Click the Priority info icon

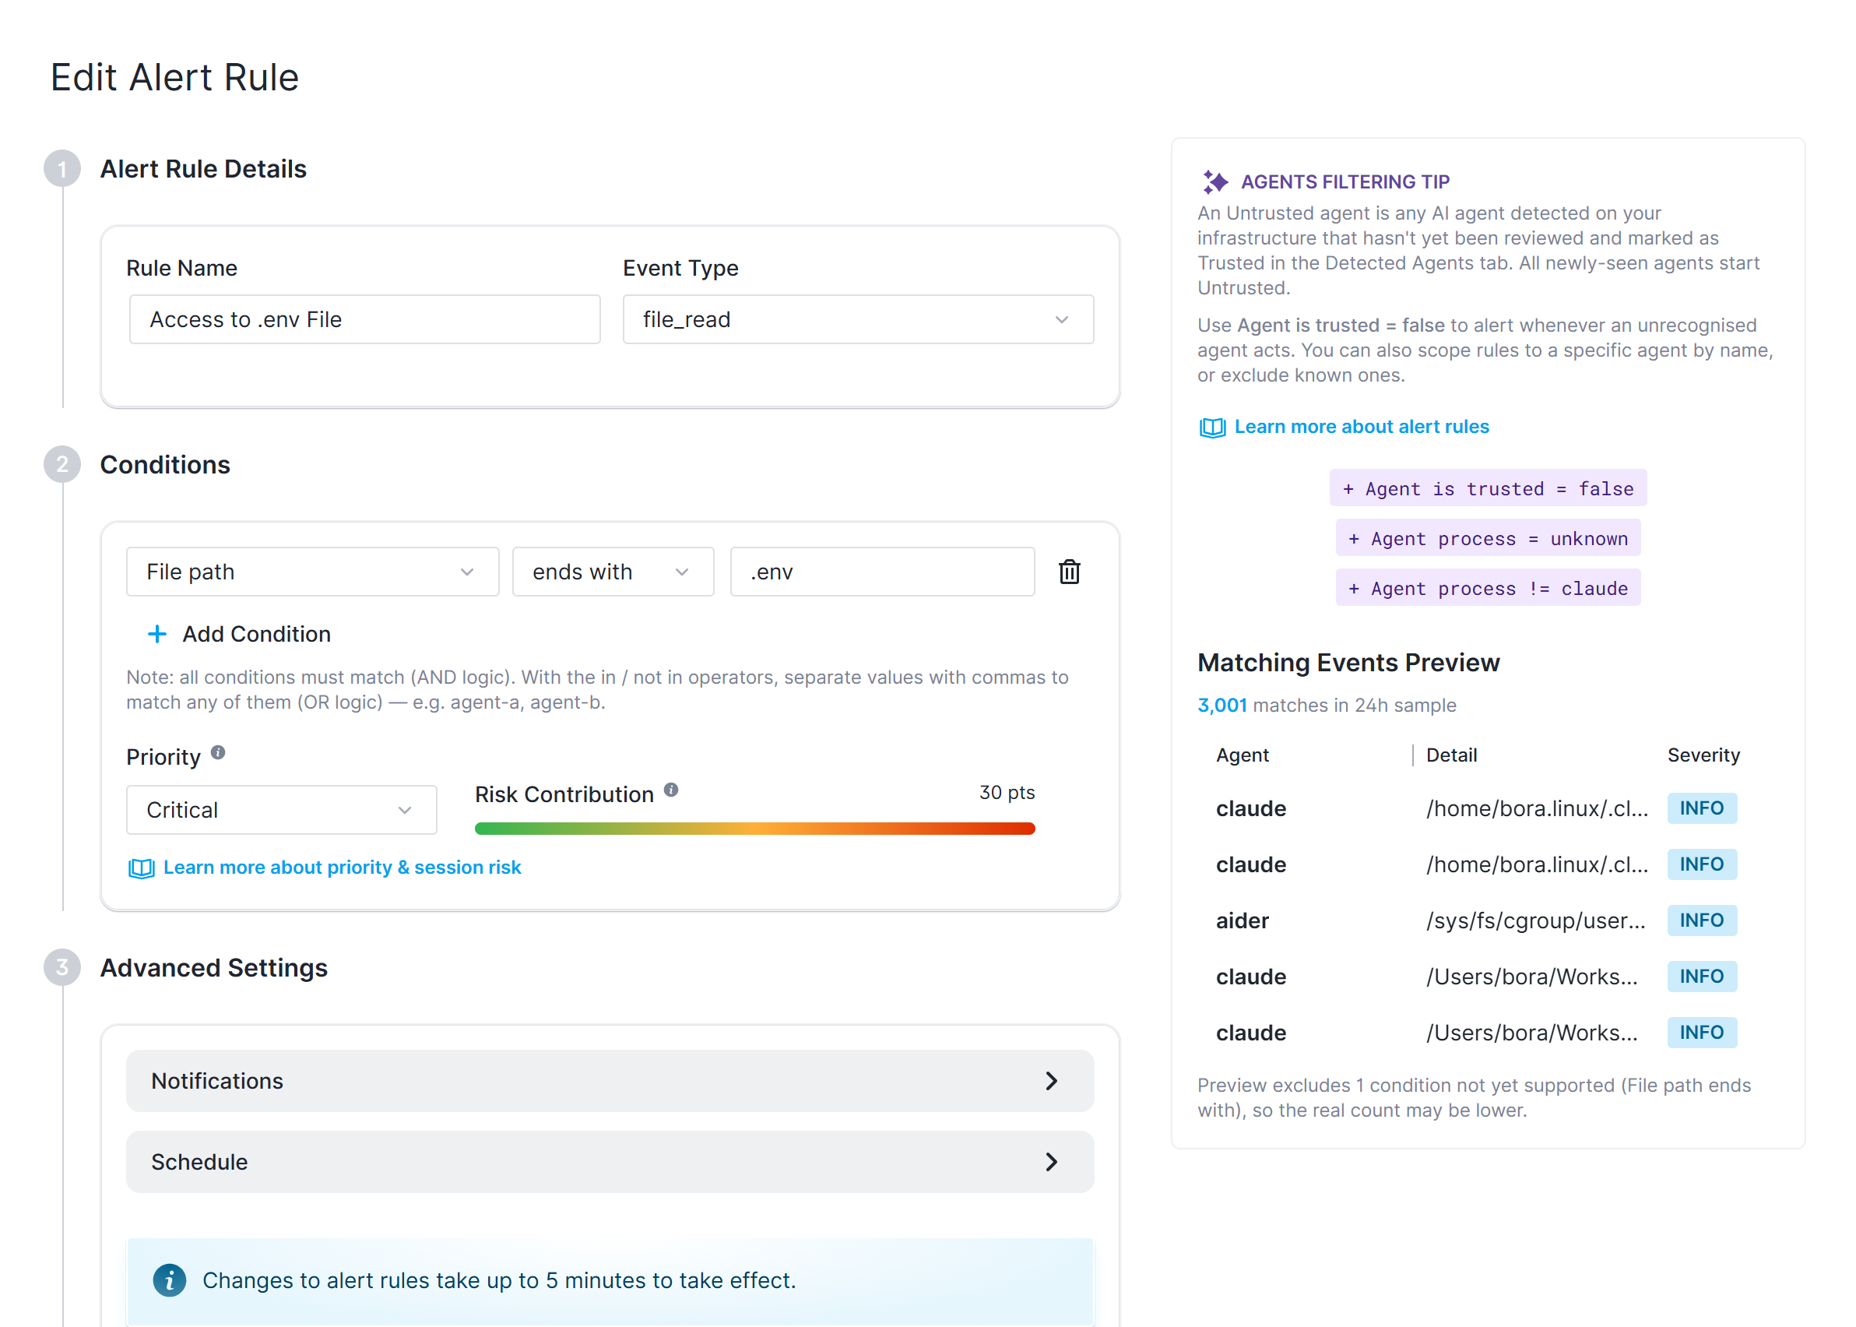(x=218, y=752)
